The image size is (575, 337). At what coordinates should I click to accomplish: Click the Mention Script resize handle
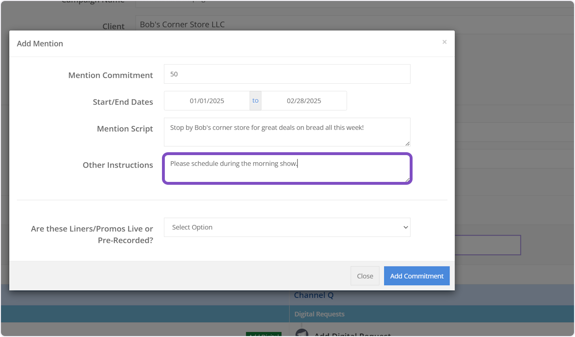[x=407, y=143]
